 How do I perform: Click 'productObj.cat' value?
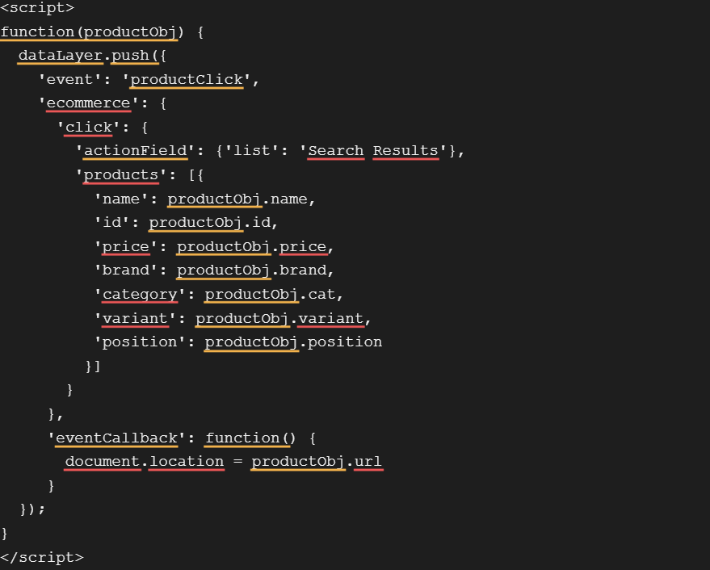coord(270,295)
